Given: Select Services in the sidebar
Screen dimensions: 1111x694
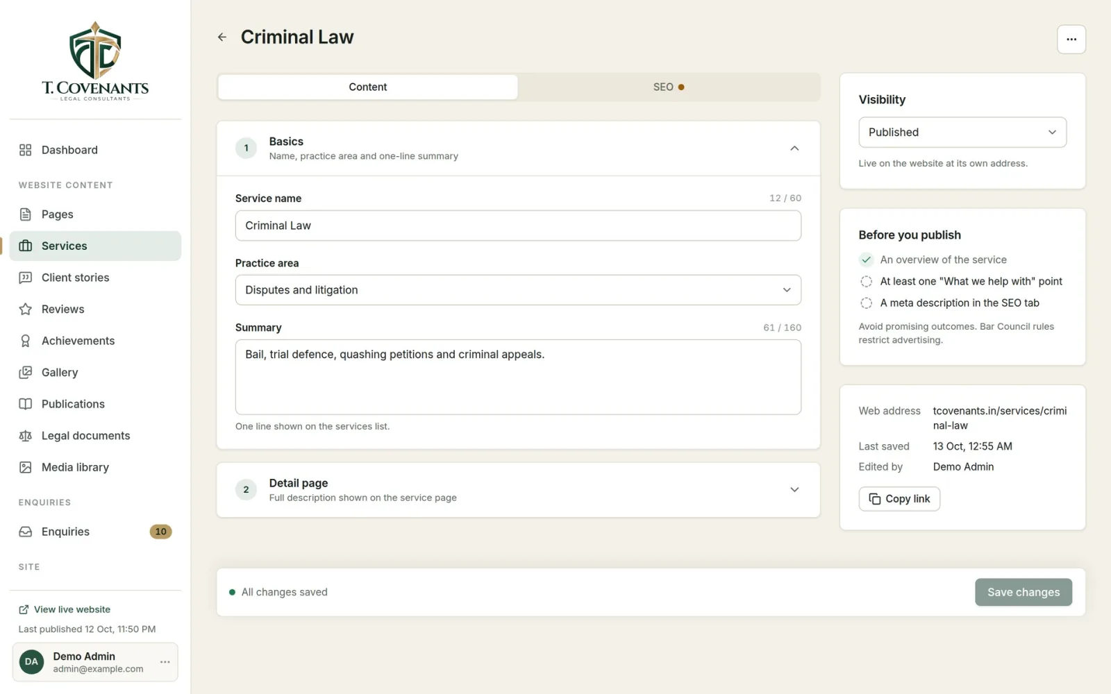Looking at the screenshot, I should pos(95,246).
